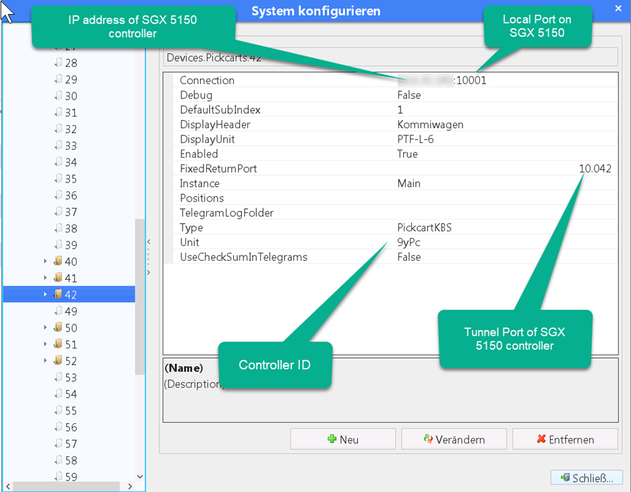
Task: Click tree horizontal scrollbar right arrow
Action: pyautogui.click(x=129, y=487)
